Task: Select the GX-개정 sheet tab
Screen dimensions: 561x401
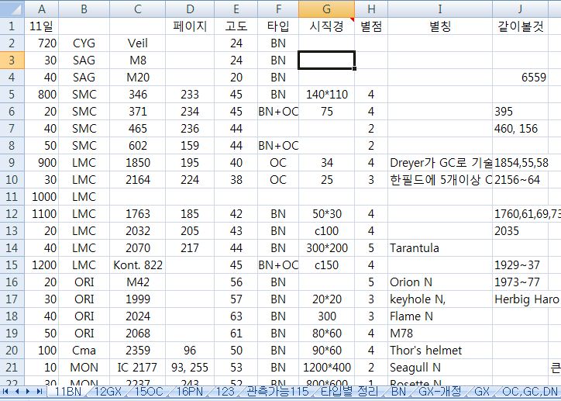Action: click(x=439, y=392)
